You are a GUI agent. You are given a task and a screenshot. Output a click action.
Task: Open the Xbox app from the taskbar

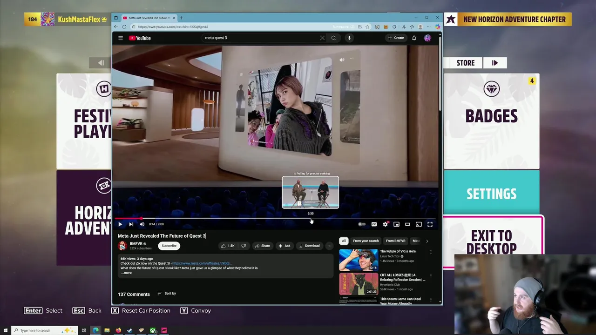click(153, 330)
